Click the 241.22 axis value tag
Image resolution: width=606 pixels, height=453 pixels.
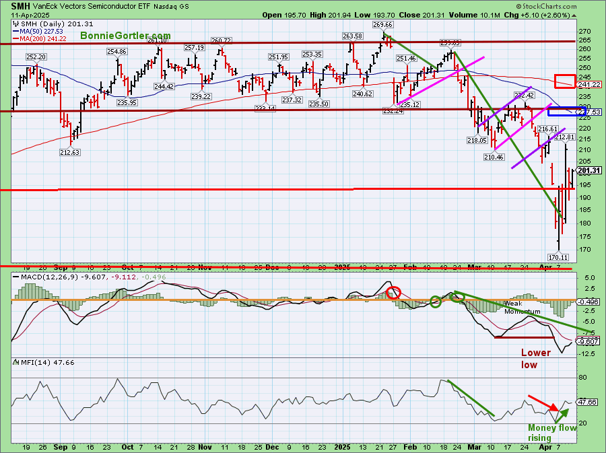click(x=590, y=84)
